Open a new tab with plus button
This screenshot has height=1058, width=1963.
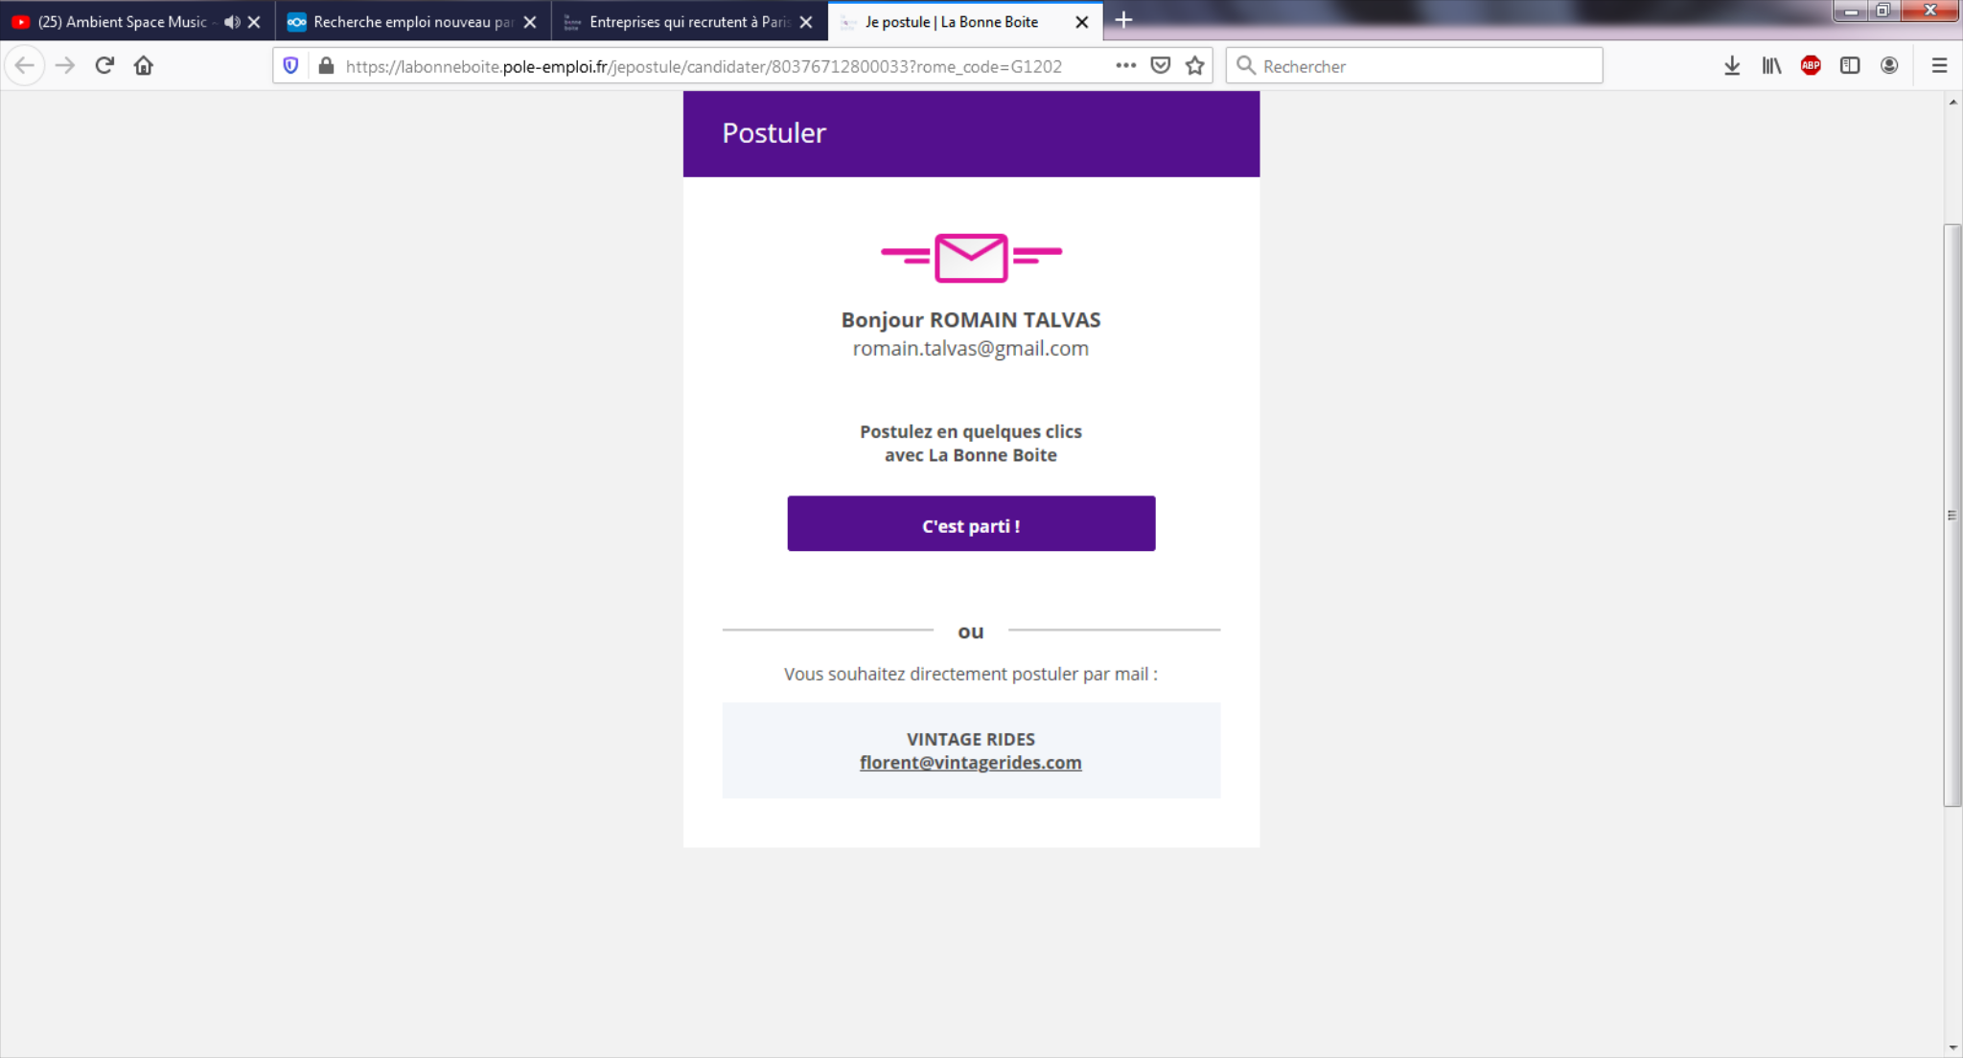pyautogui.click(x=1123, y=20)
